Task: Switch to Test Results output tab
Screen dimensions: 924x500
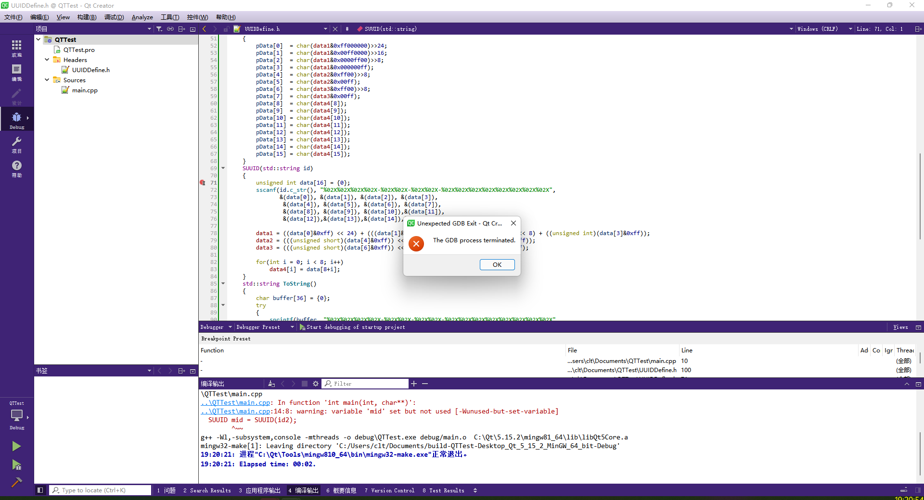Action: coord(443,490)
